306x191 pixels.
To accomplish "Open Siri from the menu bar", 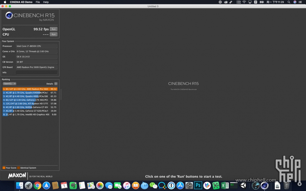I will [x=295, y=2].
